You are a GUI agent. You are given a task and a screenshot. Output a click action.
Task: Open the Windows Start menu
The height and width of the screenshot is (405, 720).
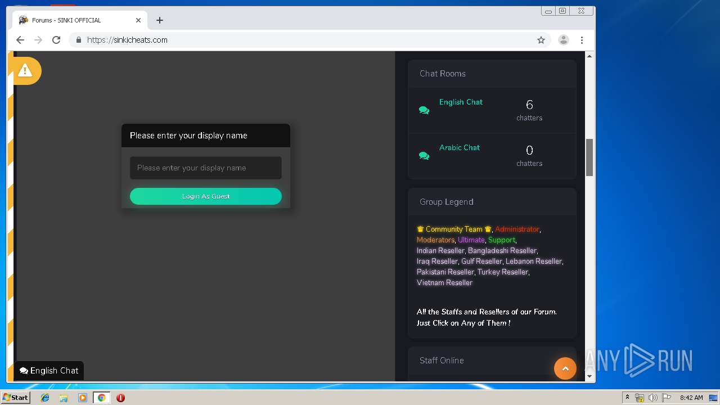coord(16,397)
